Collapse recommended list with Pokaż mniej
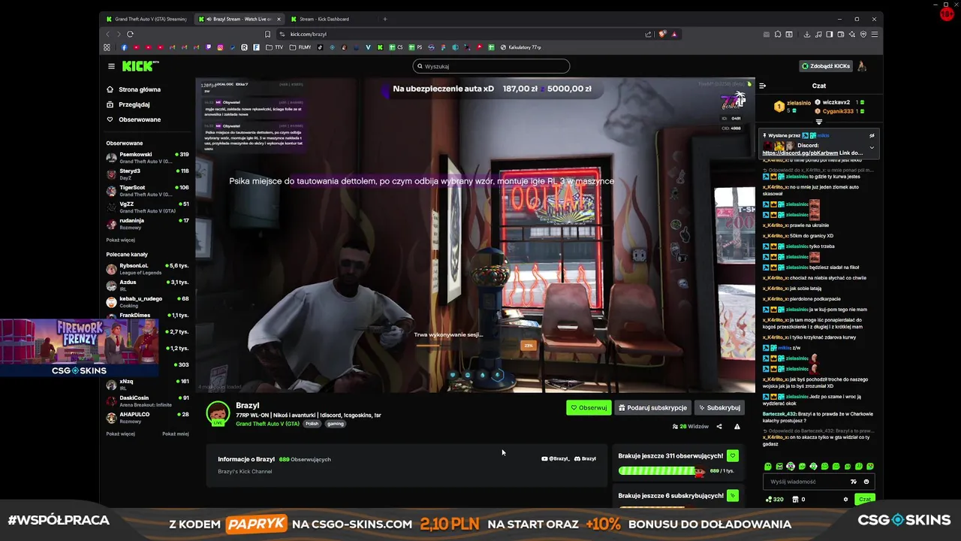This screenshot has height=541, width=961. [x=176, y=434]
